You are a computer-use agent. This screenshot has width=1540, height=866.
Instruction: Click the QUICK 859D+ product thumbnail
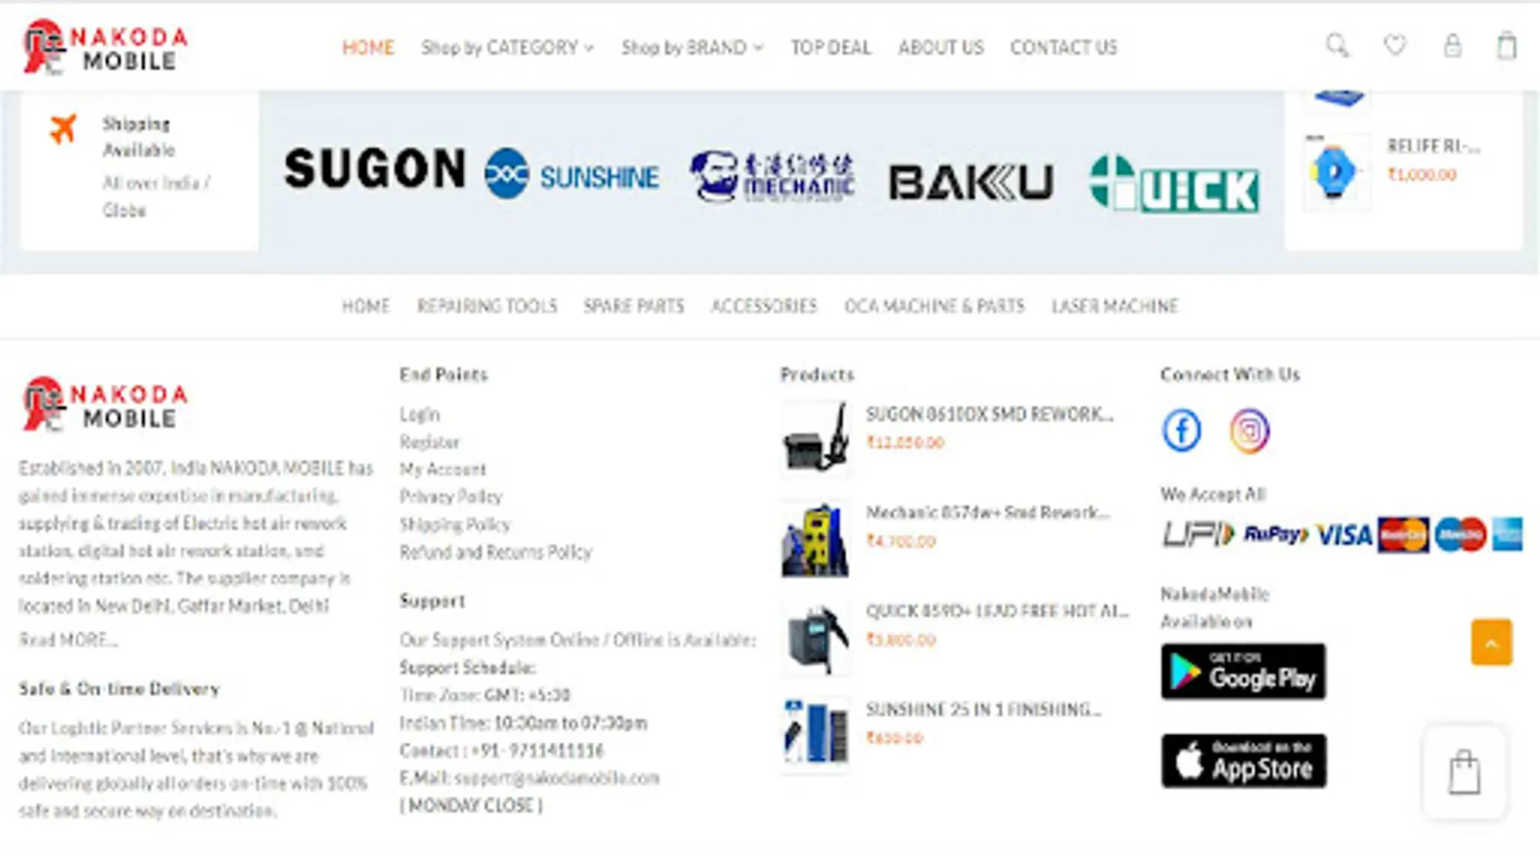(x=815, y=637)
